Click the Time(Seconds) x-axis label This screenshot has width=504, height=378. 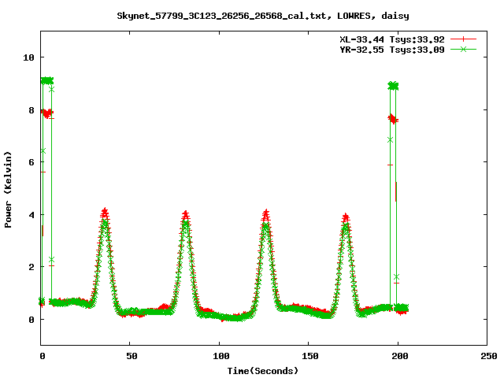(263, 370)
